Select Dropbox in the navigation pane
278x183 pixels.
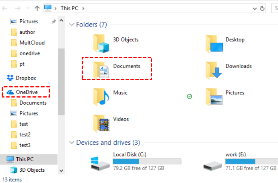pos(26,78)
